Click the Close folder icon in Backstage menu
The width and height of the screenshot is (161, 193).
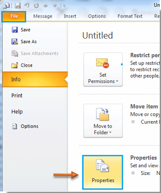15,65
